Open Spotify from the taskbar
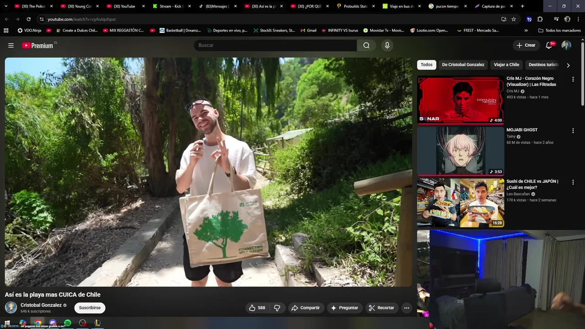 68,323
